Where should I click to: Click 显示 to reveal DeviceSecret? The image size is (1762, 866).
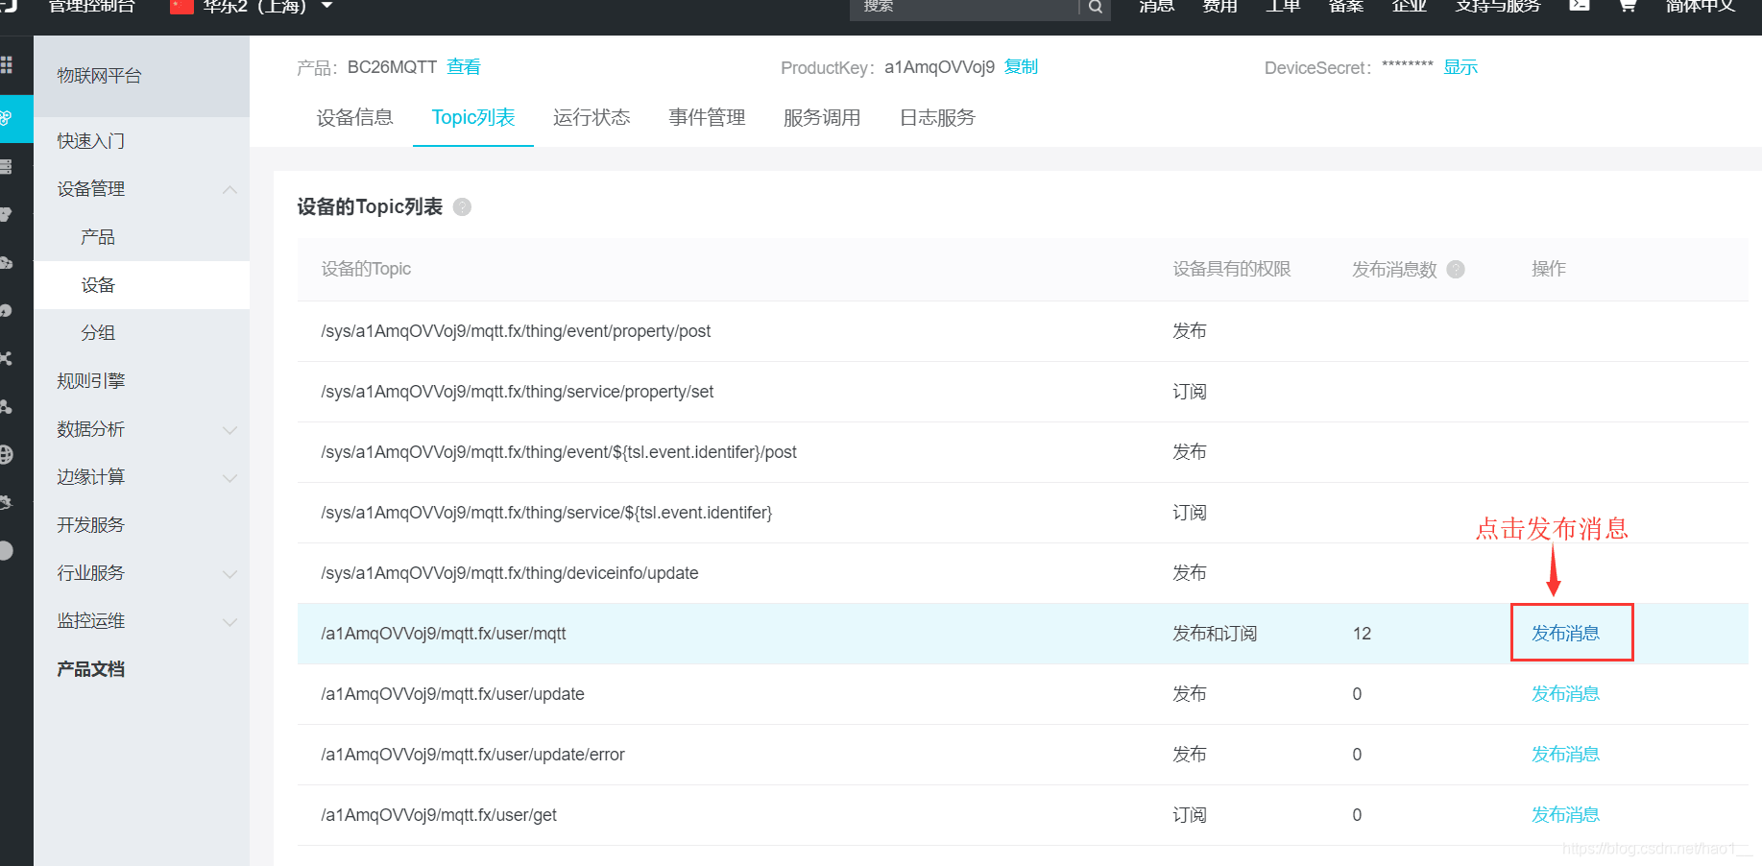(x=1460, y=67)
